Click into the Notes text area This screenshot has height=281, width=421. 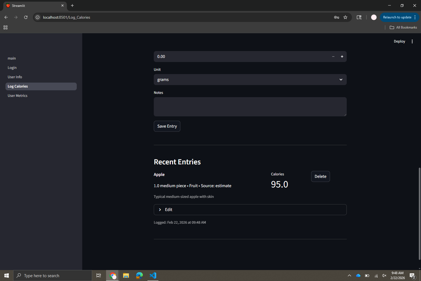click(x=250, y=107)
